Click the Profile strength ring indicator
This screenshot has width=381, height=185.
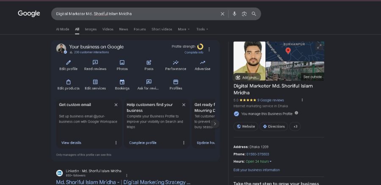coord(200,46)
